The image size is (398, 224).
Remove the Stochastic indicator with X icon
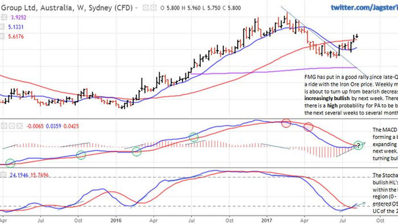(x=3, y=175)
